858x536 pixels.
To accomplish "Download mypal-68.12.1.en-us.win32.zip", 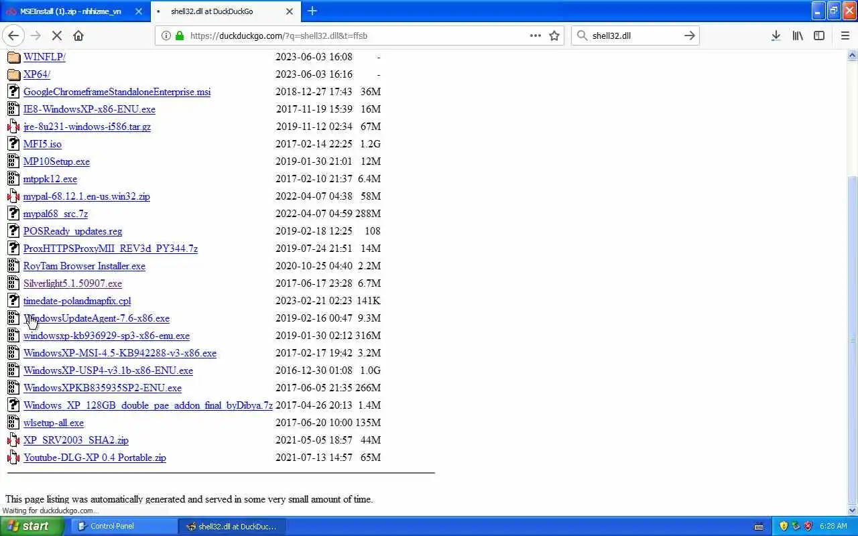I will coord(86,196).
